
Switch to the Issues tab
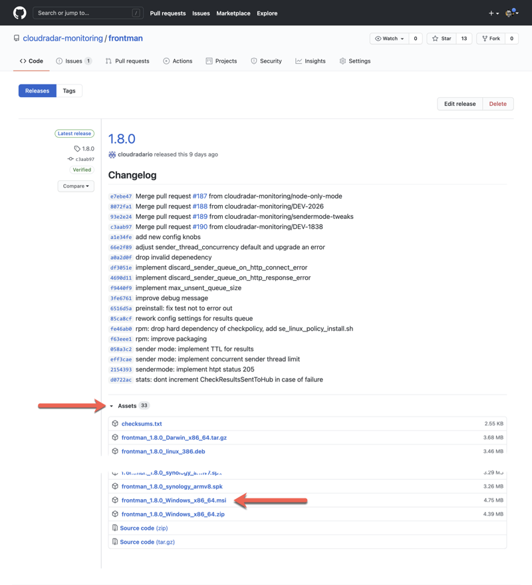pos(73,61)
